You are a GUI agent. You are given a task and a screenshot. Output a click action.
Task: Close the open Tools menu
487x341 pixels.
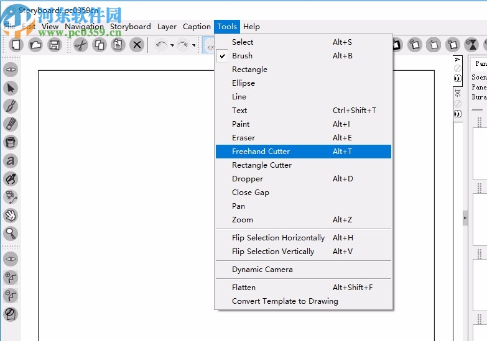(227, 27)
